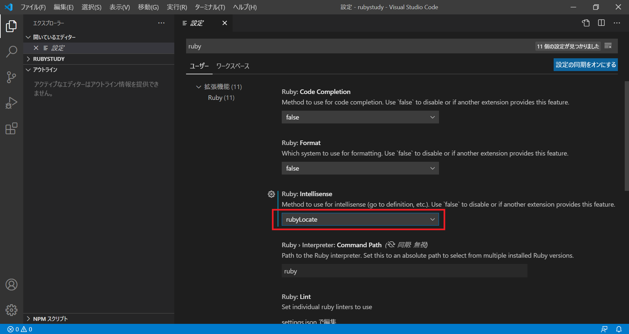629x334 pixels.
Task: Click the Ruby: Code Completion heading
Action: click(x=316, y=92)
